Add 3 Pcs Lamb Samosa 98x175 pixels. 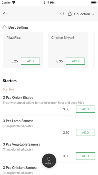coord(85,133)
